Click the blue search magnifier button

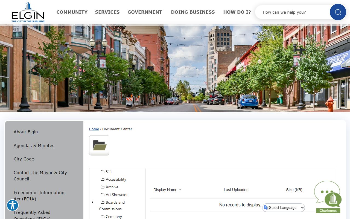[338, 12]
